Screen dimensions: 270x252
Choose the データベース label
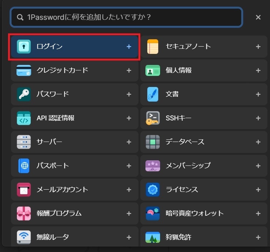185,142
